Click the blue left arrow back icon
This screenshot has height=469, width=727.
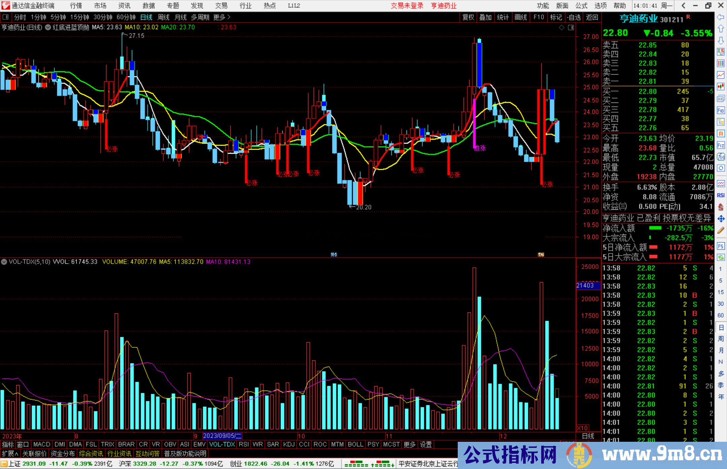[x=721, y=17]
